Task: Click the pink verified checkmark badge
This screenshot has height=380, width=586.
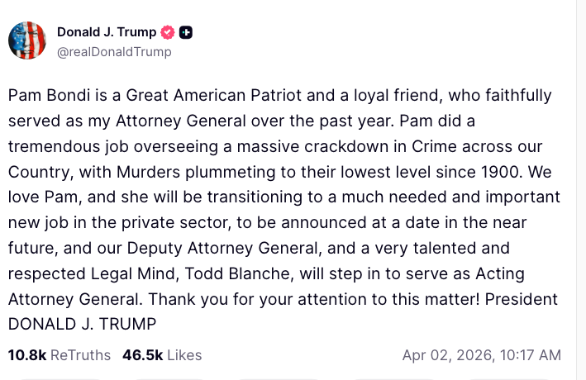Action: point(168,32)
